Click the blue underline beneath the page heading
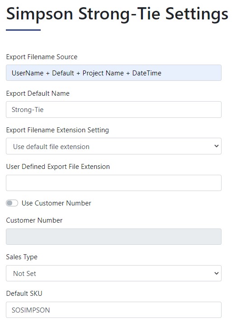 coord(23,30)
